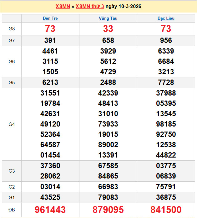Screen dimensions: 197x218
Task: Select the G5 number 2488
Action: coord(108,82)
